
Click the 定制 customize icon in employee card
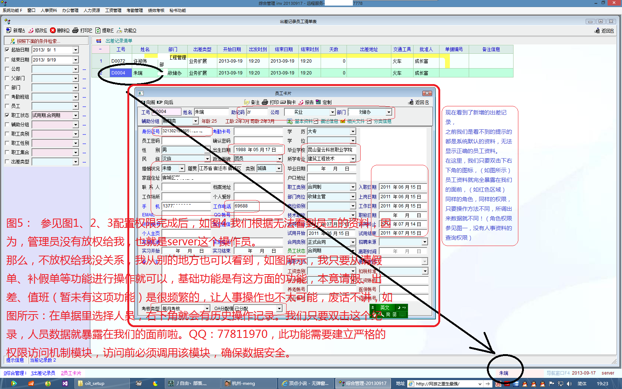[x=318, y=102]
